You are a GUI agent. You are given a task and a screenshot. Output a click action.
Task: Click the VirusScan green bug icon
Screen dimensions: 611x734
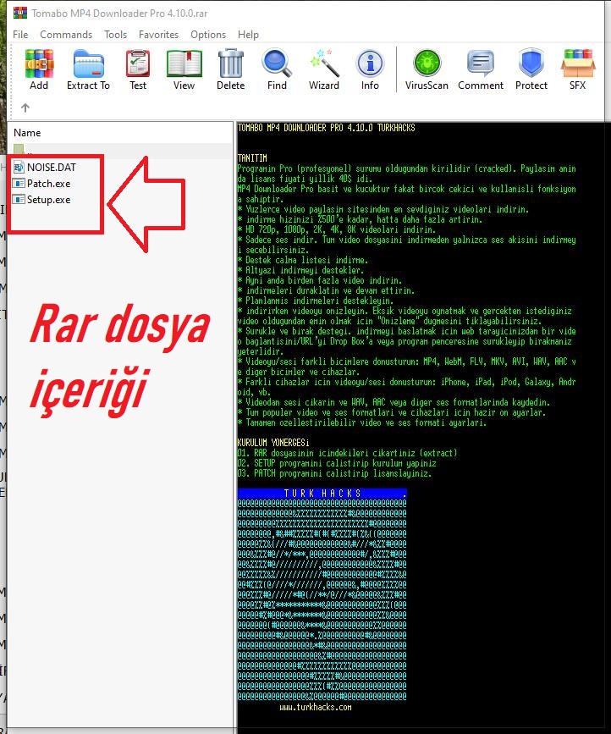427,63
